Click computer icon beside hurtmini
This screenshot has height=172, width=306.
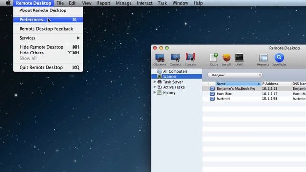pyautogui.click(x=212, y=99)
